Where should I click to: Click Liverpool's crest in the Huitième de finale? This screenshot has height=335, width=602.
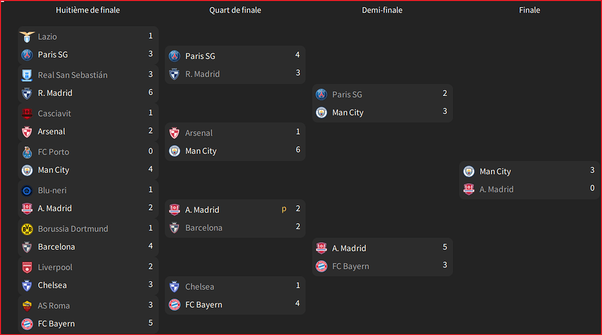(x=27, y=267)
